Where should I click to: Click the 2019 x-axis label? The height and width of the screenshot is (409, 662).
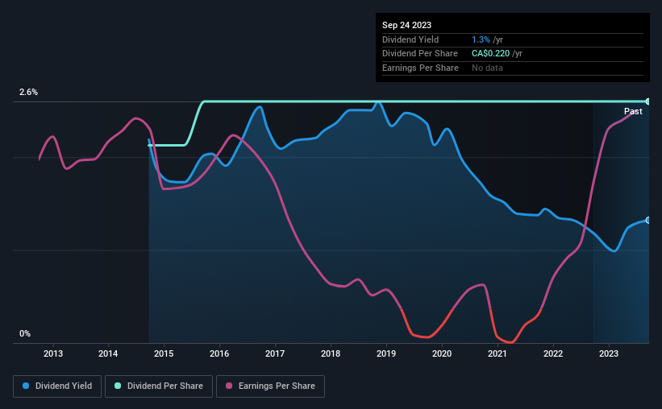tap(386, 353)
